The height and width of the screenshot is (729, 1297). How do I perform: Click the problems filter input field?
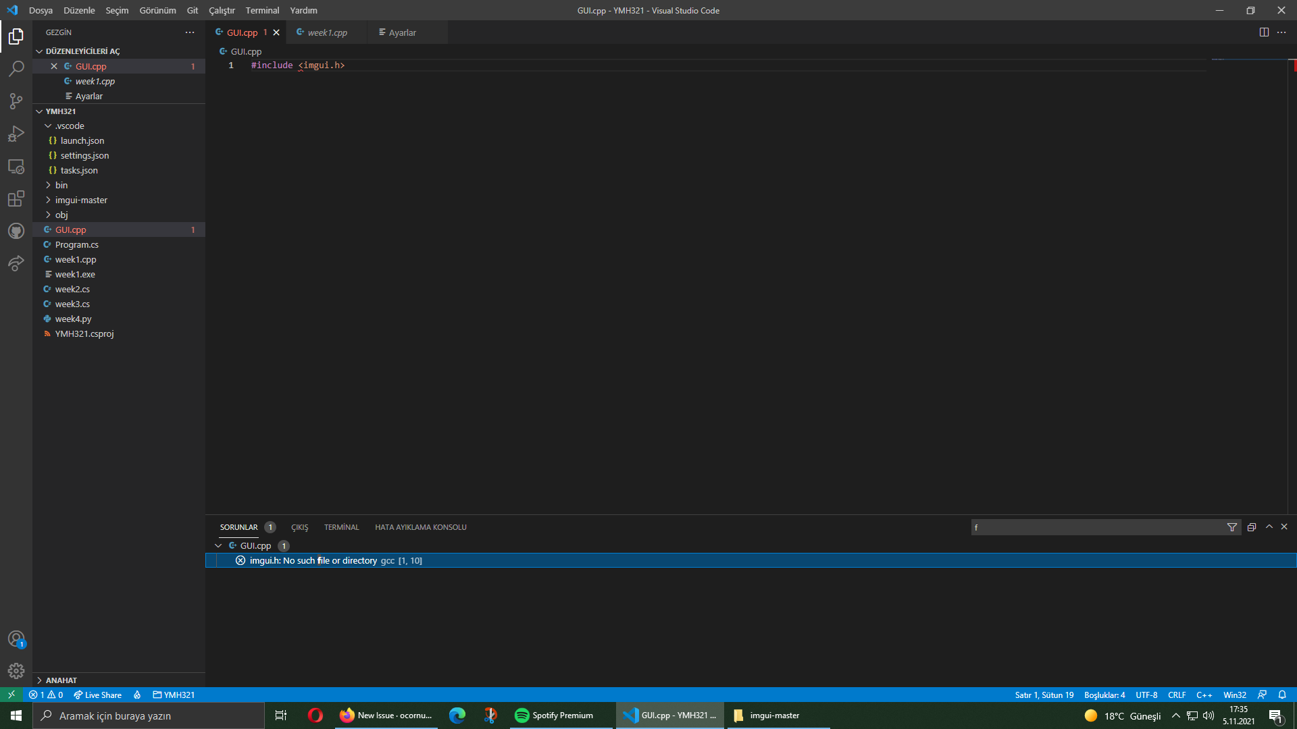point(1098,527)
